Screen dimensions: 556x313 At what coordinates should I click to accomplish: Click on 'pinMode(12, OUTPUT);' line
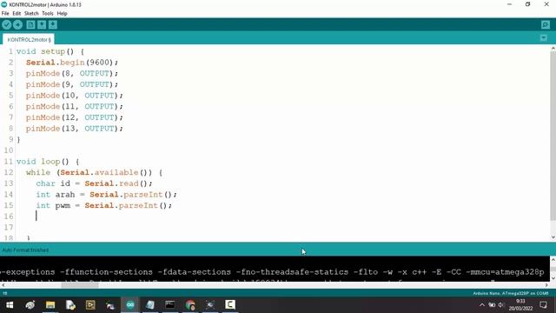coord(74,117)
